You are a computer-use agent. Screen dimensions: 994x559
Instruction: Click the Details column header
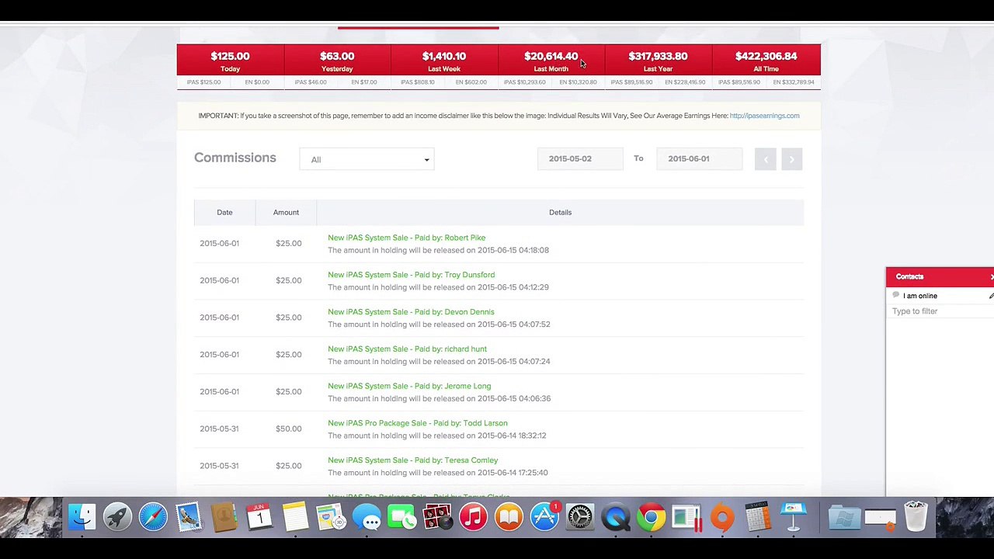pos(560,212)
